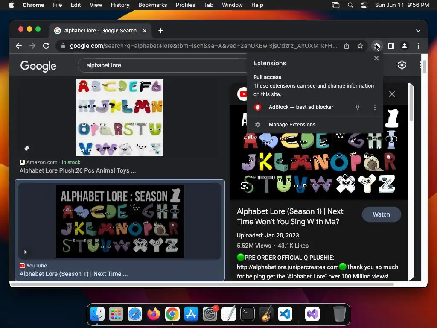Open Manage Extensions

(x=292, y=125)
